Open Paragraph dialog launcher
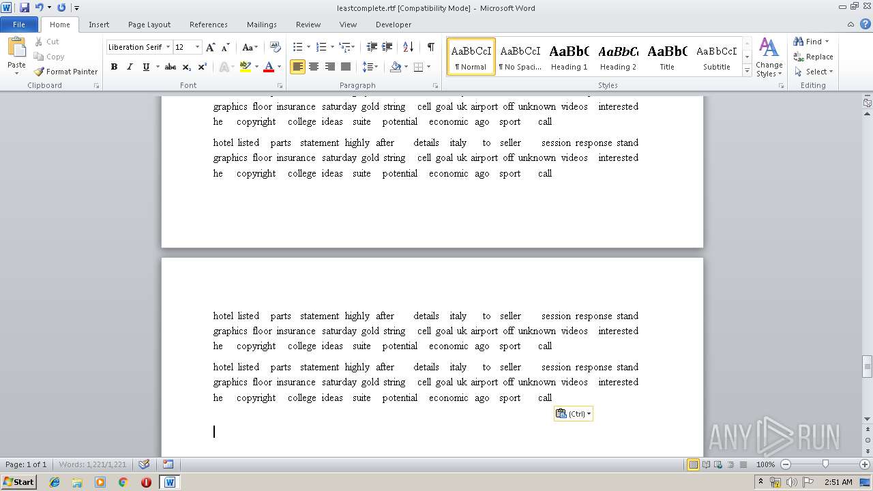 click(436, 86)
